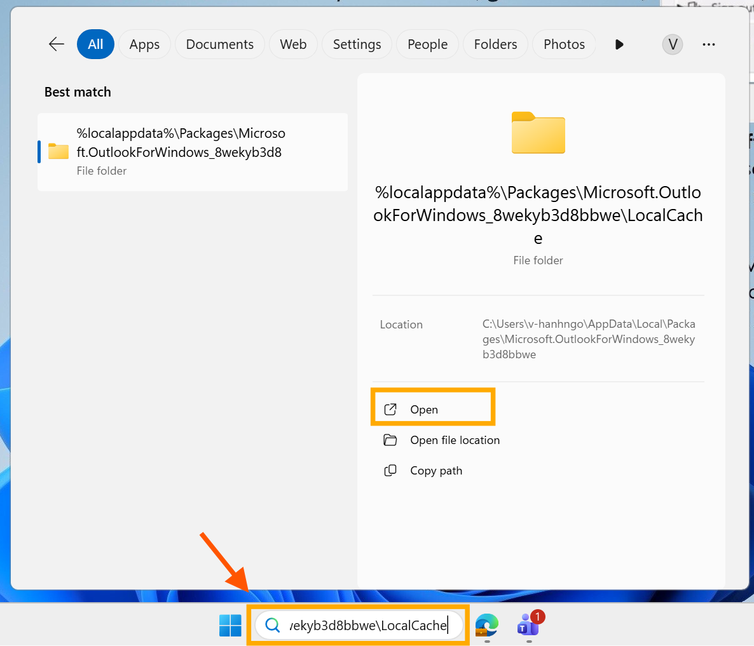The width and height of the screenshot is (754, 646).
Task: Open Microsoft Edge from the taskbar
Action: [x=486, y=625]
